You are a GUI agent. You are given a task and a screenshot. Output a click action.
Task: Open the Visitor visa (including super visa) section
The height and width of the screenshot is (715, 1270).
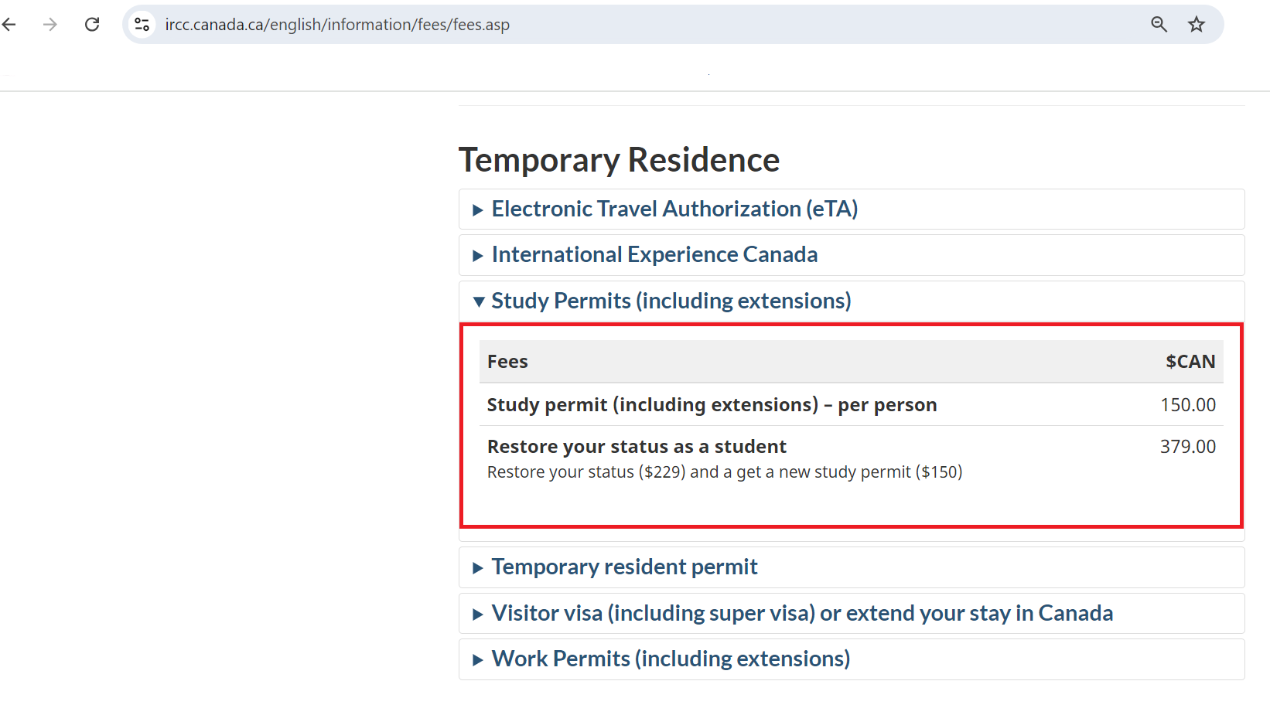[801, 613]
